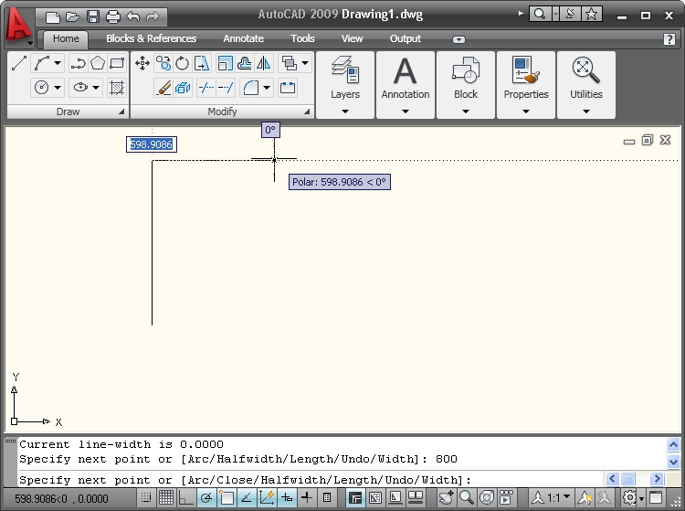Click New file in Quick Access toolbar
685x511 pixels.
click(53, 16)
